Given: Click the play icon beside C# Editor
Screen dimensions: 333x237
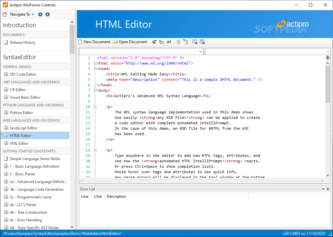Looking at the screenshot, I should point(6,89).
